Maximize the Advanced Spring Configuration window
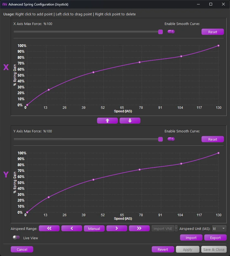The width and height of the screenshot is (230, 256). pos(211,4)
